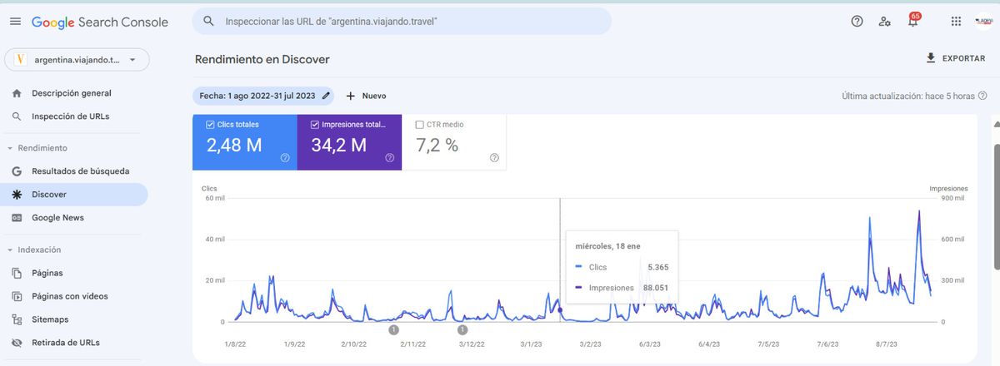Viewport: 1000px width, 366px height.
Task: Click the Google Search Console logo
Action: tap(100, 22)
